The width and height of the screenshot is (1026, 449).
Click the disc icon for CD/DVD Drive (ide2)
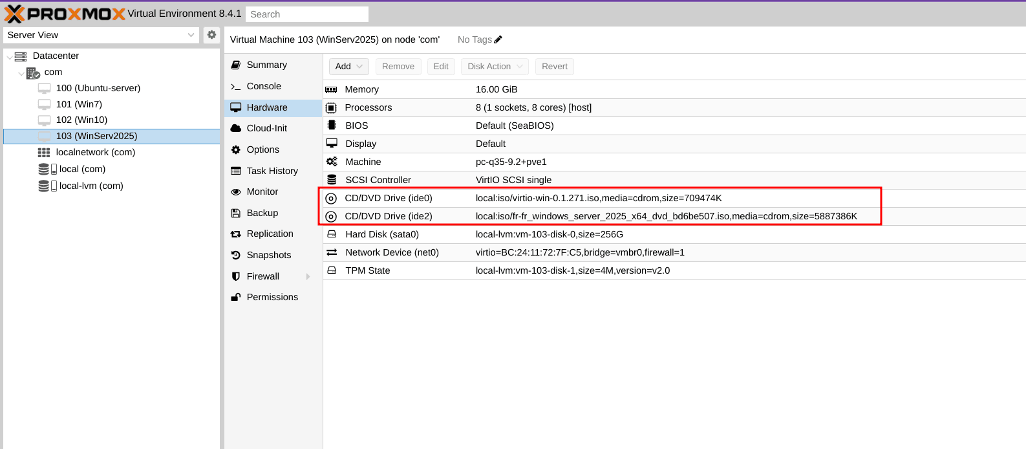coord(331,217)
